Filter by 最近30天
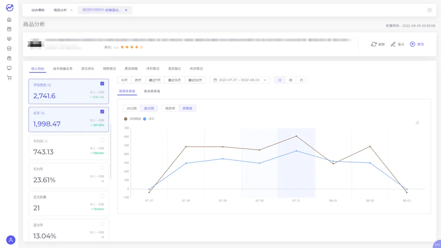Screen dimensions: 441x248 click(195, 80)
